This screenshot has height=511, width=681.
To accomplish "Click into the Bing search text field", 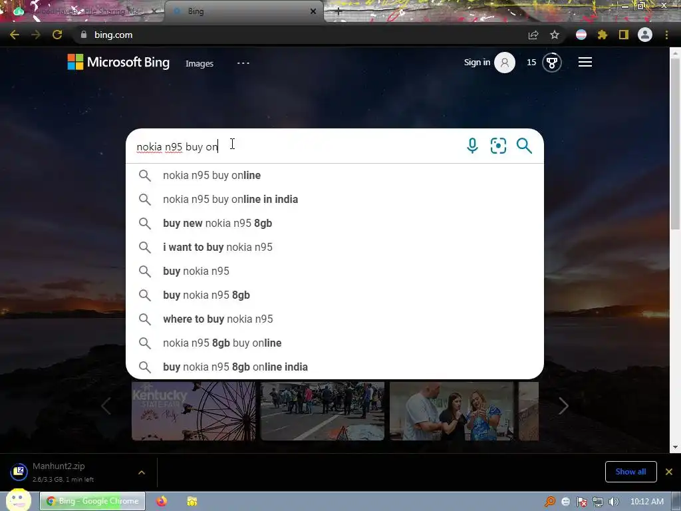I will 295,146.
